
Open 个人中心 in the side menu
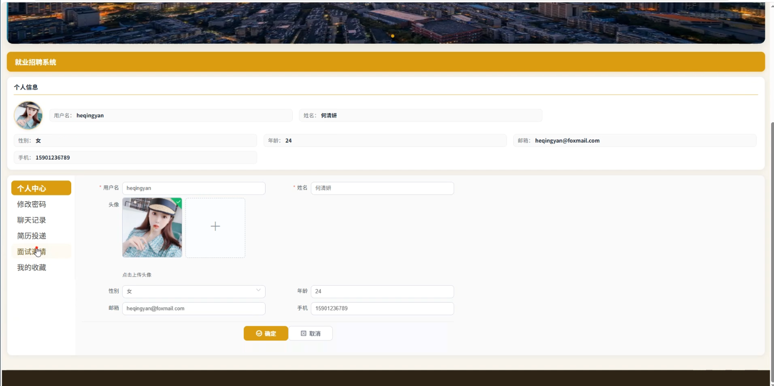41,188
